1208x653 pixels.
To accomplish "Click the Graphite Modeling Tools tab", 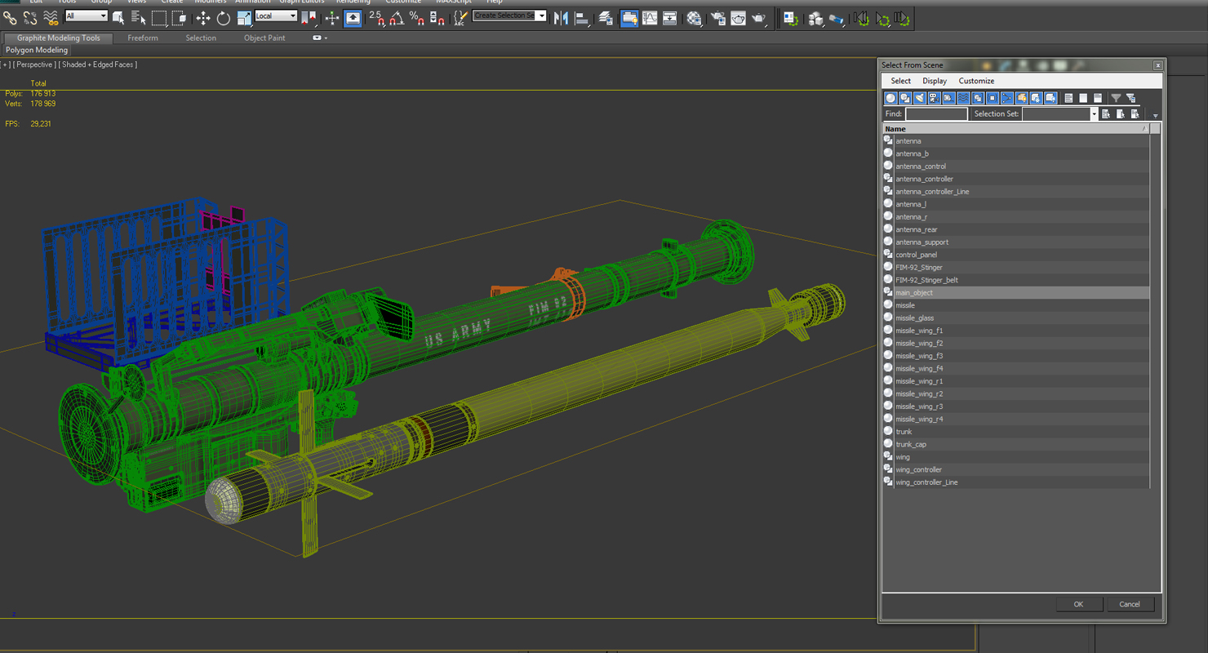I will (x=59, y=38).
